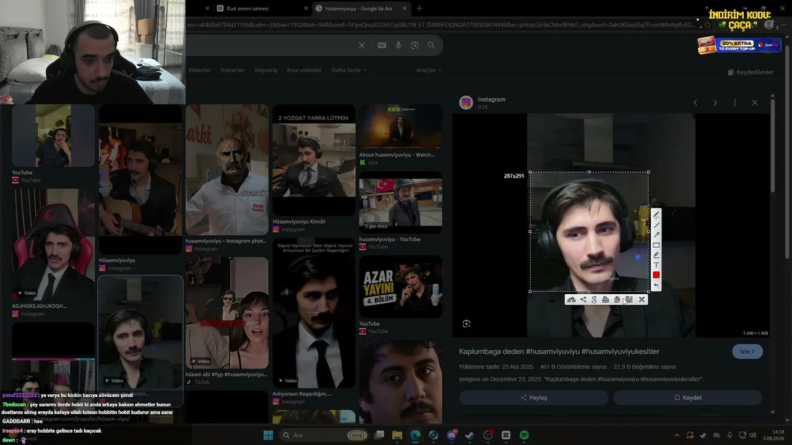Select the Lightshot pen drawing tool

[656, 215]
